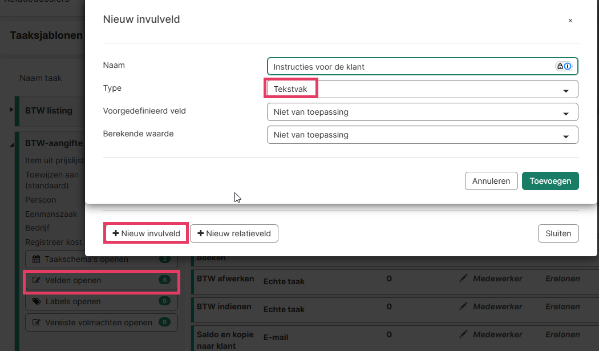Click the badge count on Labels openen

click(x=165, y=301)
